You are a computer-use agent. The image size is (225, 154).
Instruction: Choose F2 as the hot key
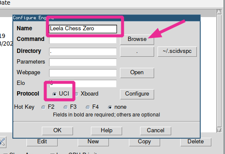tap(44, 107)
